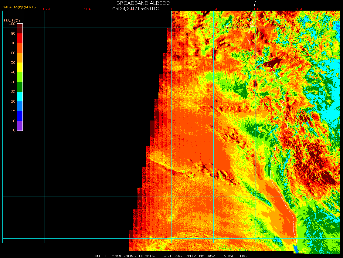Viewport: 343px width, 258px height.
Task: Pick the orange-red 60-70 legend band
Action: click(20, 48)
